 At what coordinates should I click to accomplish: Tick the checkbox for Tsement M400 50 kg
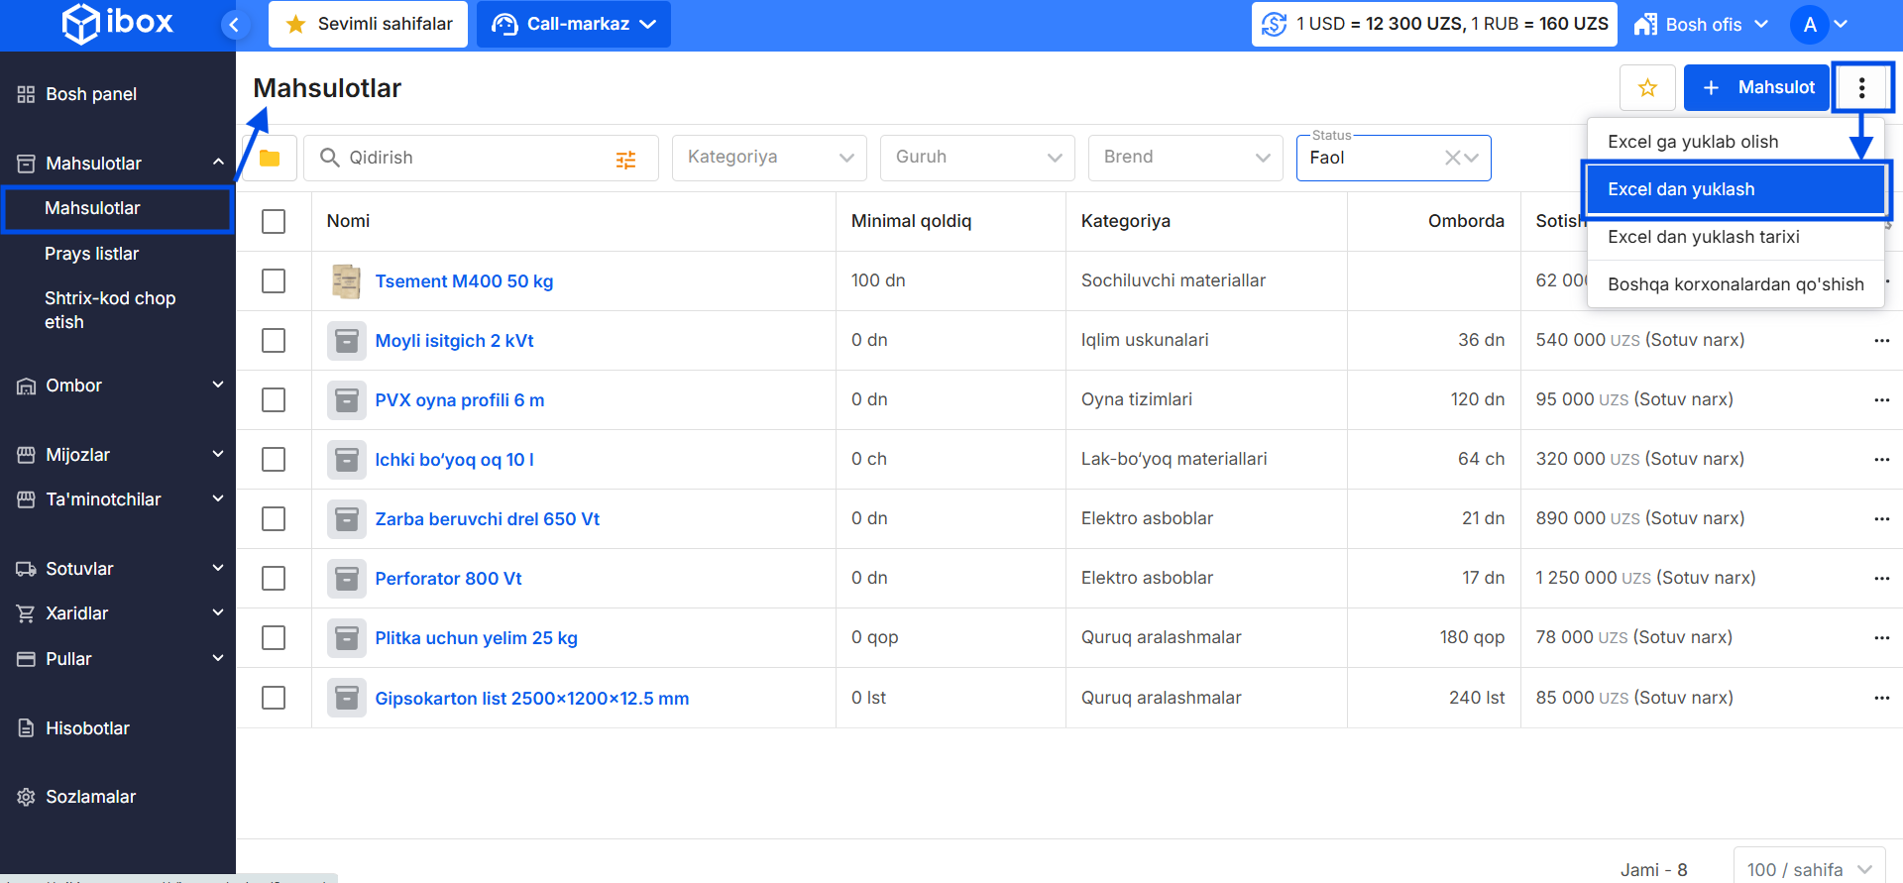[x=274, y=281]
